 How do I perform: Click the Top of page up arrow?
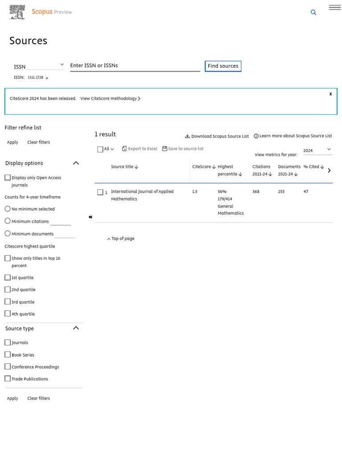109,239
